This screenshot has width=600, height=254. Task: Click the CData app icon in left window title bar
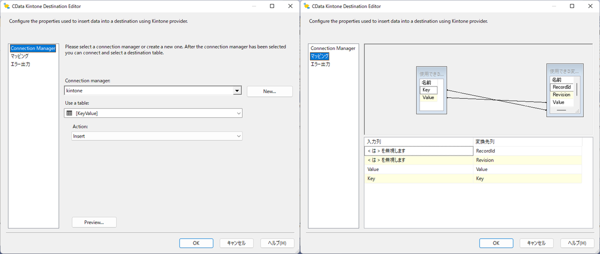5,6
